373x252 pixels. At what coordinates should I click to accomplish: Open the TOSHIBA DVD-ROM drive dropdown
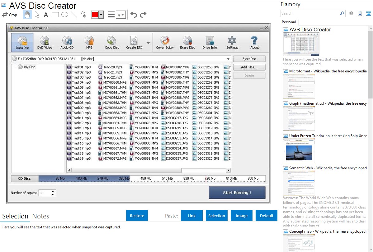(228, 59)
